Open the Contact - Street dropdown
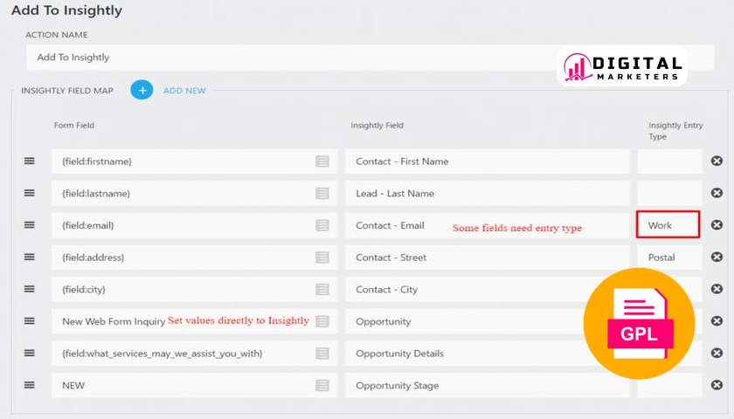Viewport: 734px width, 419px height. pyautogui.click(x=488, y=258)
